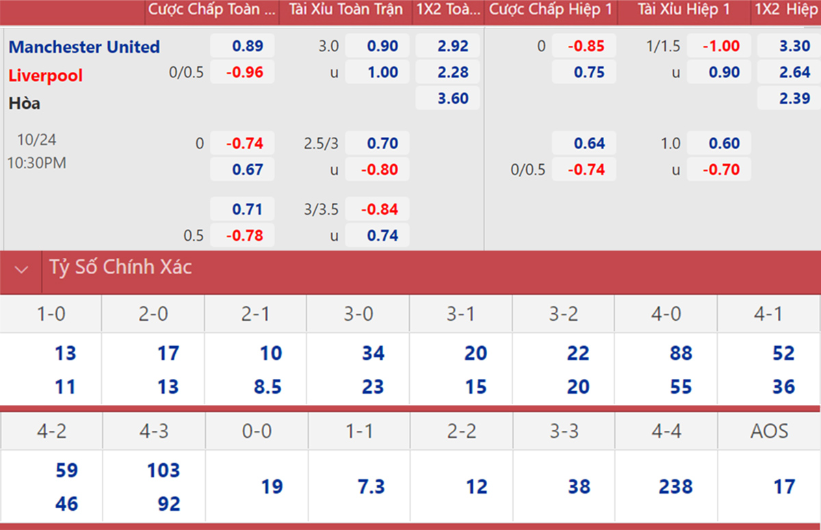Click the kickoff time 10:30PM
Viewport: 821px width, 530px height.
pos(37,163)
